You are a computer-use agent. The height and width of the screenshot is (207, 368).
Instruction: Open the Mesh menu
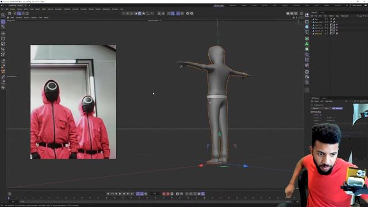click(44, 9)
